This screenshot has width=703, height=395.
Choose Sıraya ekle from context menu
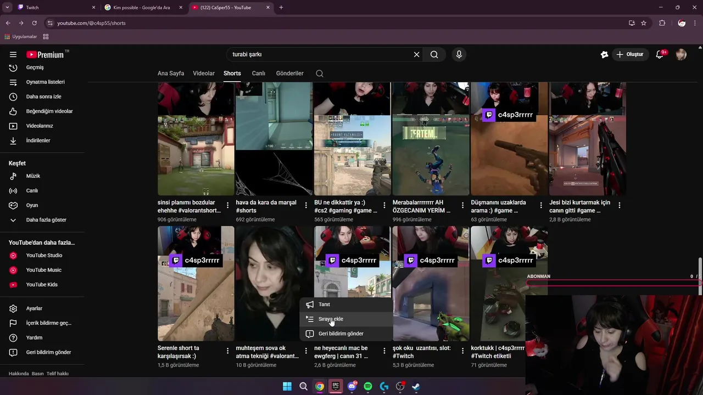tap(347, 319)
